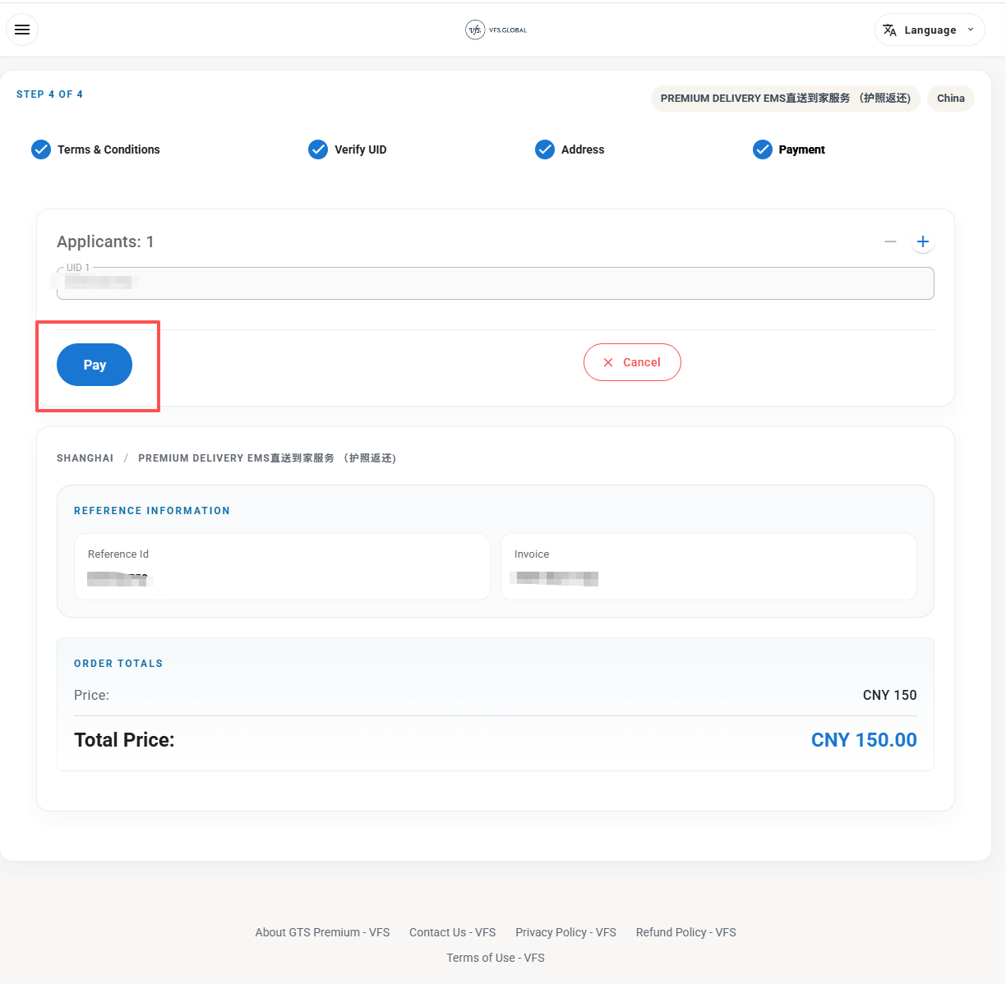Click the Address step checkmark

tap(545, 149)
